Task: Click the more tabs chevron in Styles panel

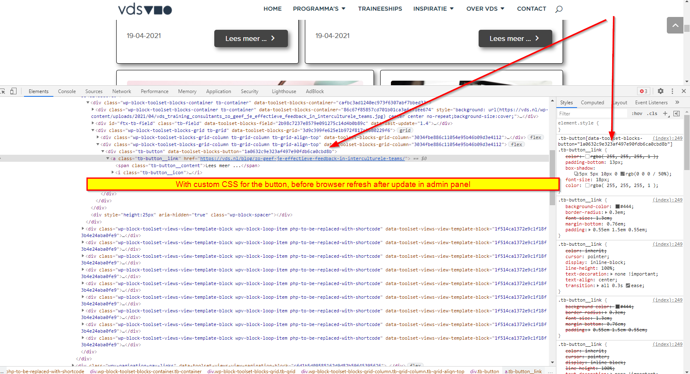Action: 678,102
